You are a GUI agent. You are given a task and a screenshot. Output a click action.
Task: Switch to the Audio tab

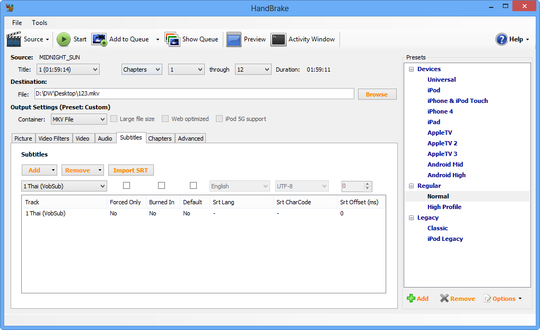click(x=105, y=138)
